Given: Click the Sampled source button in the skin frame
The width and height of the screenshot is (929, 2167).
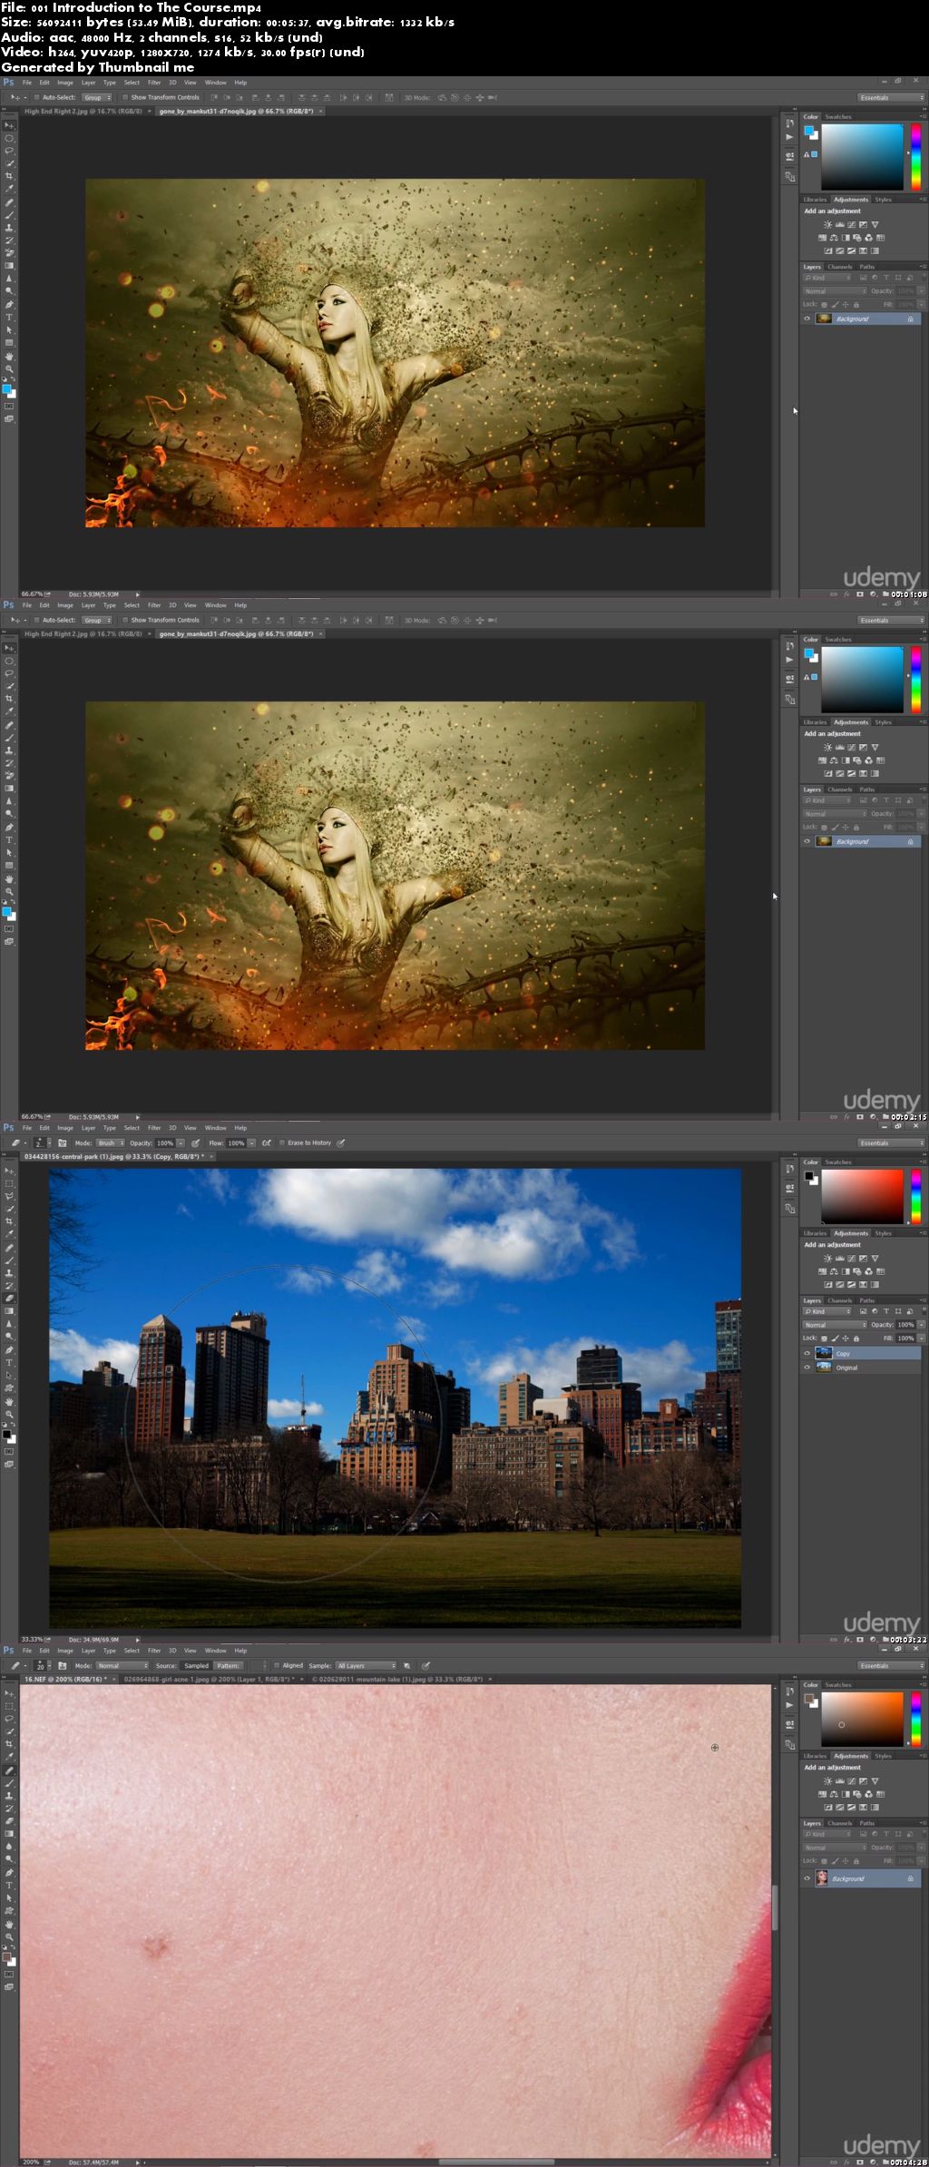Looking at the screenshot, I should tap(196, 1665).
